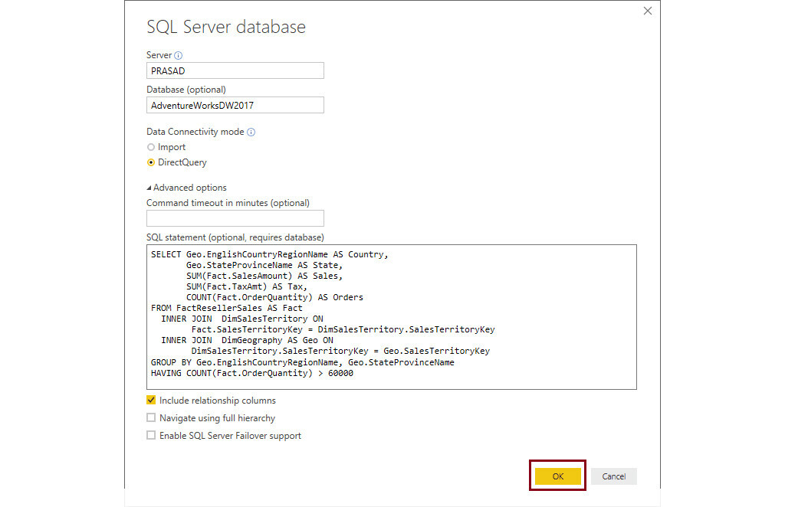Select the Import connectivity mode
The width and height of the screenshot is (785, 507).
152,147
